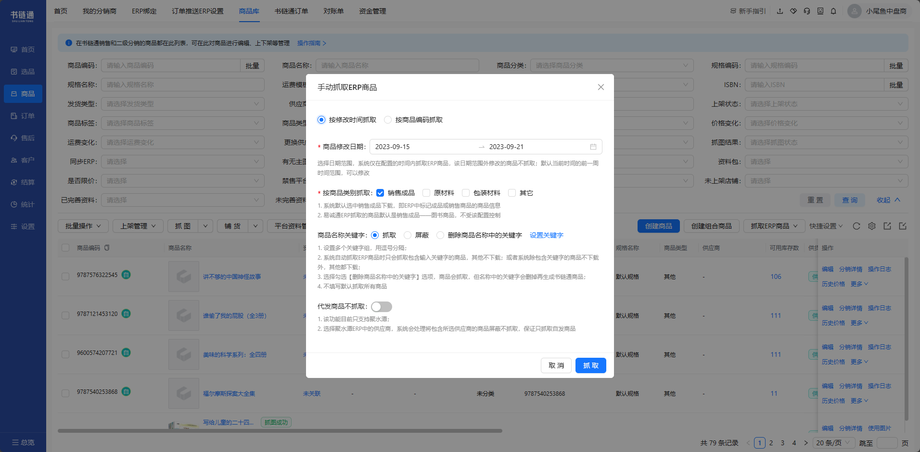Open 书链通订单 navigation tab
Screen dimensions: 920x452
click(292, 11)
